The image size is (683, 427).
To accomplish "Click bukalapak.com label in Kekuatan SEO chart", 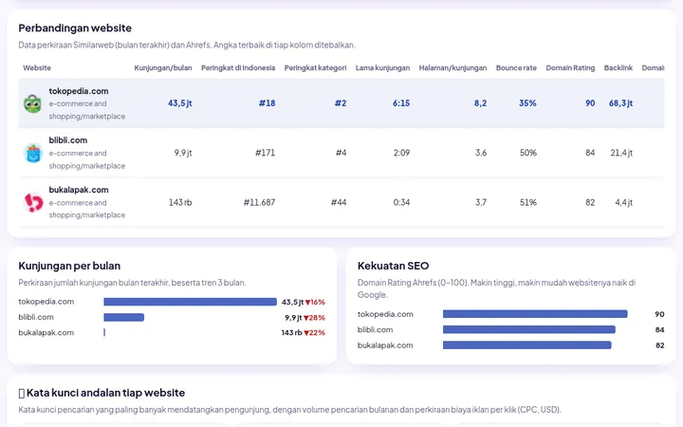I will pos(385,345).
